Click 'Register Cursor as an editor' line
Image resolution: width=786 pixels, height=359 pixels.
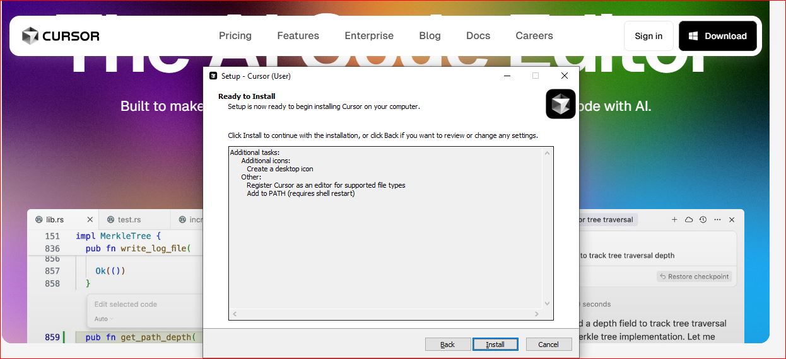[x=326, y=185]
